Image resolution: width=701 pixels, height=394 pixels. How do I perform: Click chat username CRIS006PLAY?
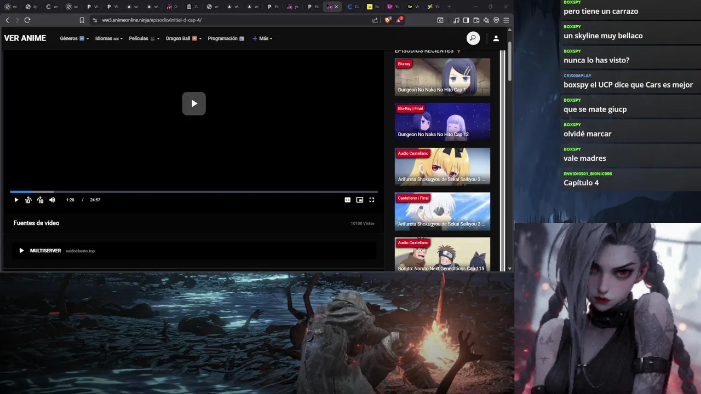click(x=577, y=76)
